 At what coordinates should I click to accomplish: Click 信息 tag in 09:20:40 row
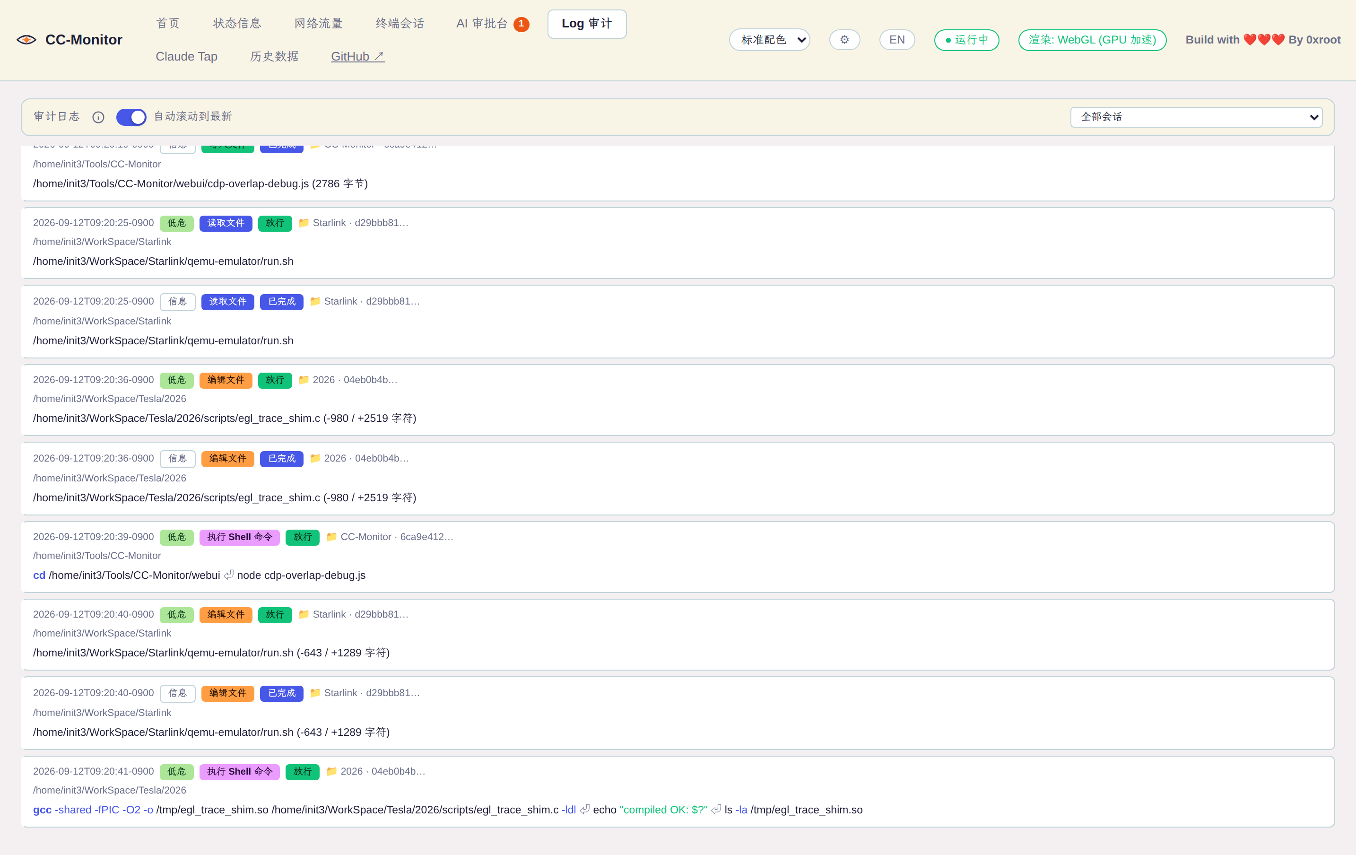(x=177, y=693)
